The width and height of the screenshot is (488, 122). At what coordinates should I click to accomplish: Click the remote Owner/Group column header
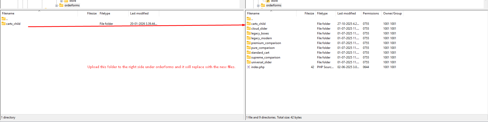[392, 13]
